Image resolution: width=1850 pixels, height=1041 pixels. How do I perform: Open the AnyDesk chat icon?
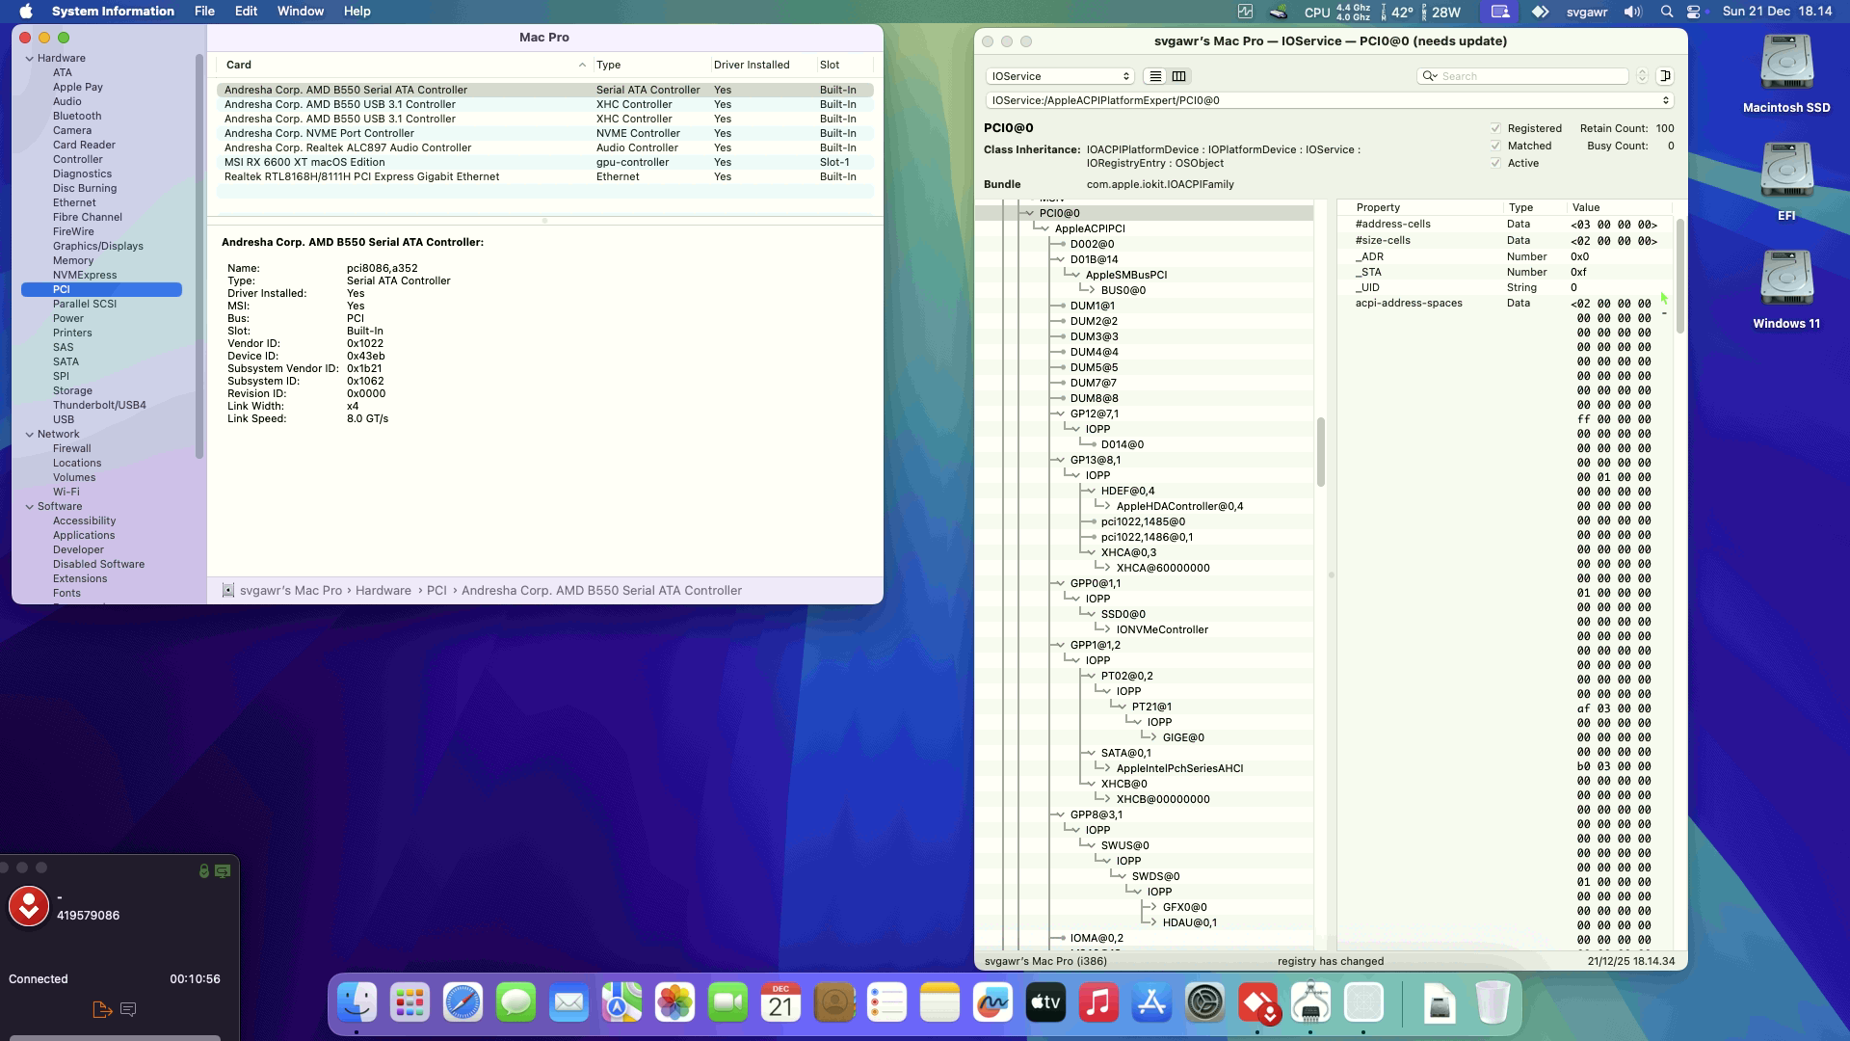pos(128,1009)
